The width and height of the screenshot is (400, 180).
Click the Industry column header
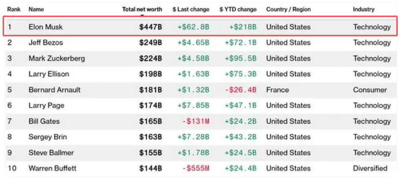pyautogui.click(x=363, y=9)
